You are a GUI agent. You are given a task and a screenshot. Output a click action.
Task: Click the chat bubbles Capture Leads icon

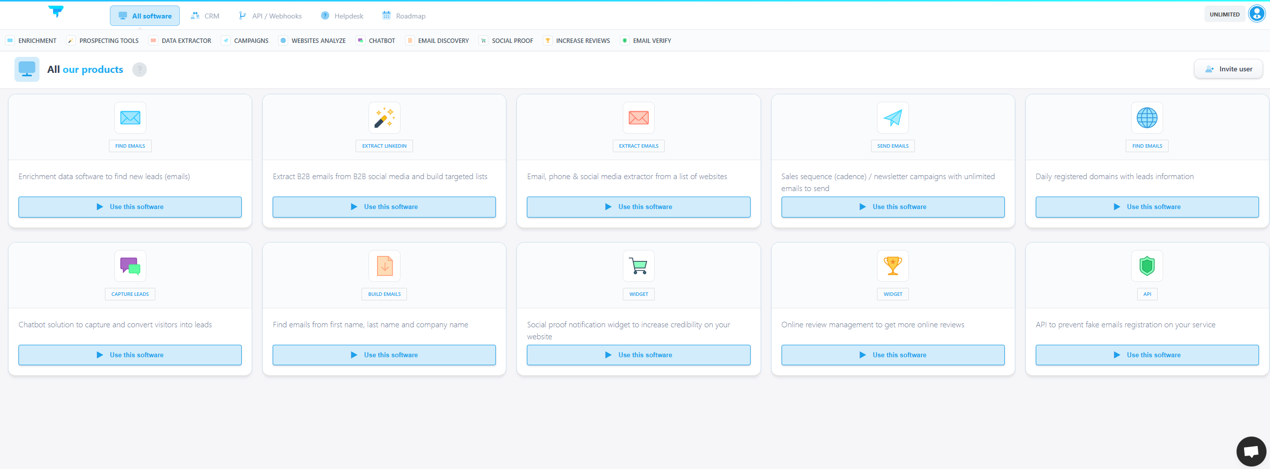130,266
